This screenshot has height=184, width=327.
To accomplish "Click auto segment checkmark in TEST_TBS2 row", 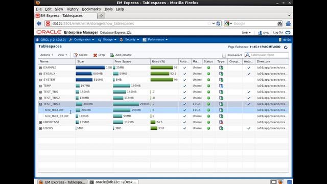I will [x=249, y=98].
